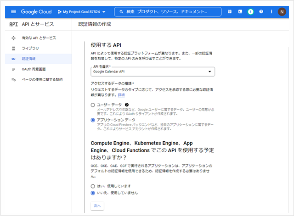294x216 pixels.
Task: Open the hamburger navigation menu
Action: [x=13, y=11]
